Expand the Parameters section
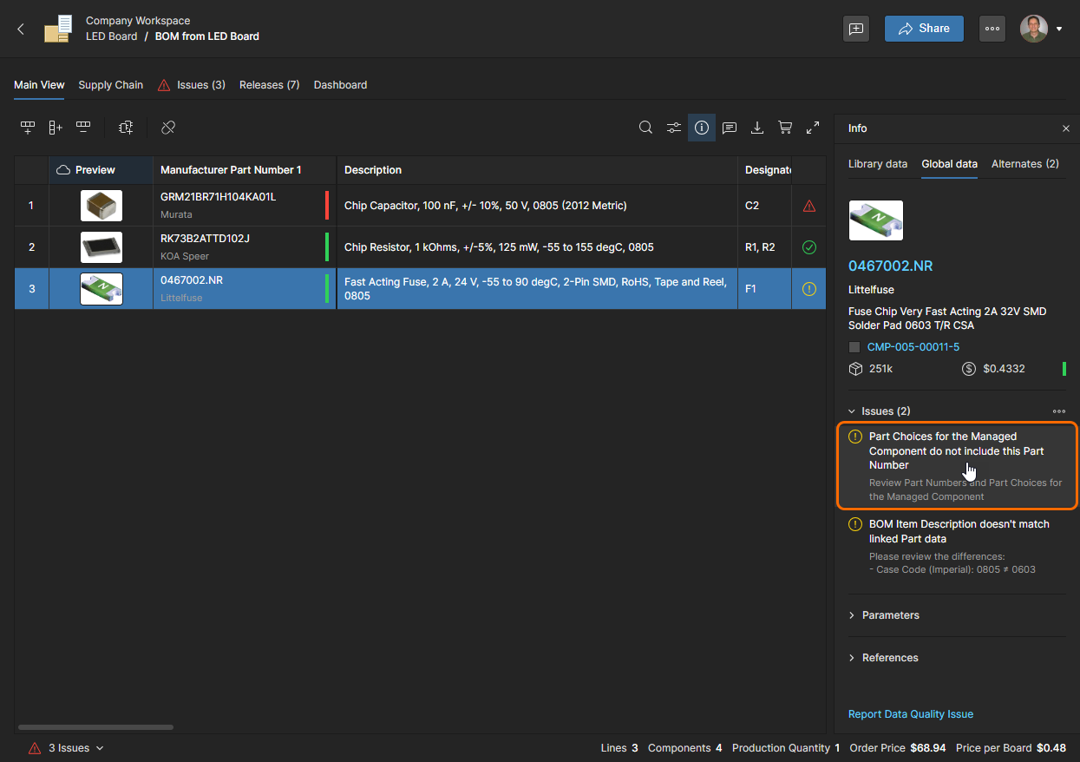 click(x=890, y=615)
